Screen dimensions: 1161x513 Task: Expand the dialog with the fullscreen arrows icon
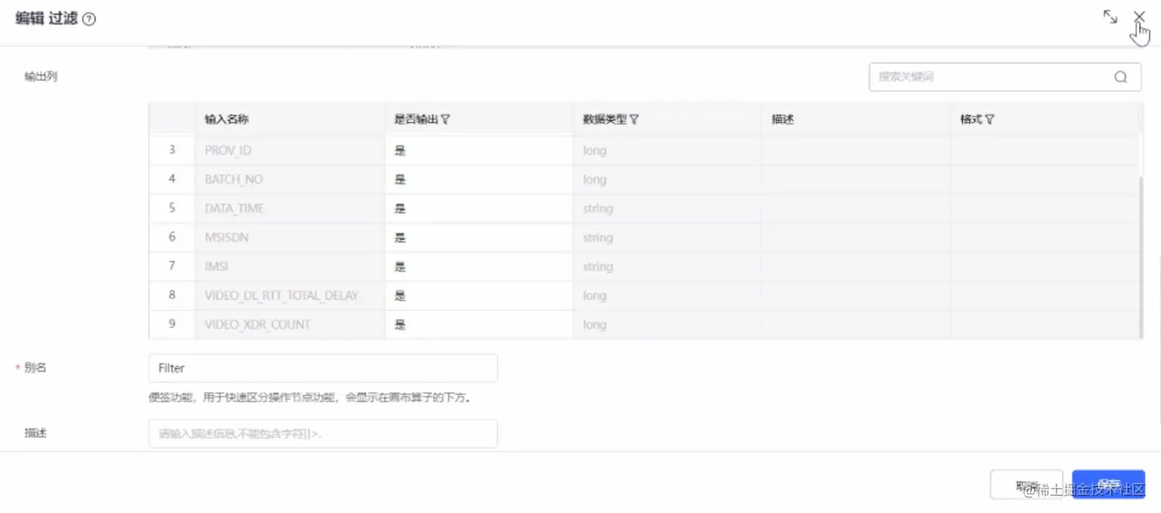tap(1110, 17)
